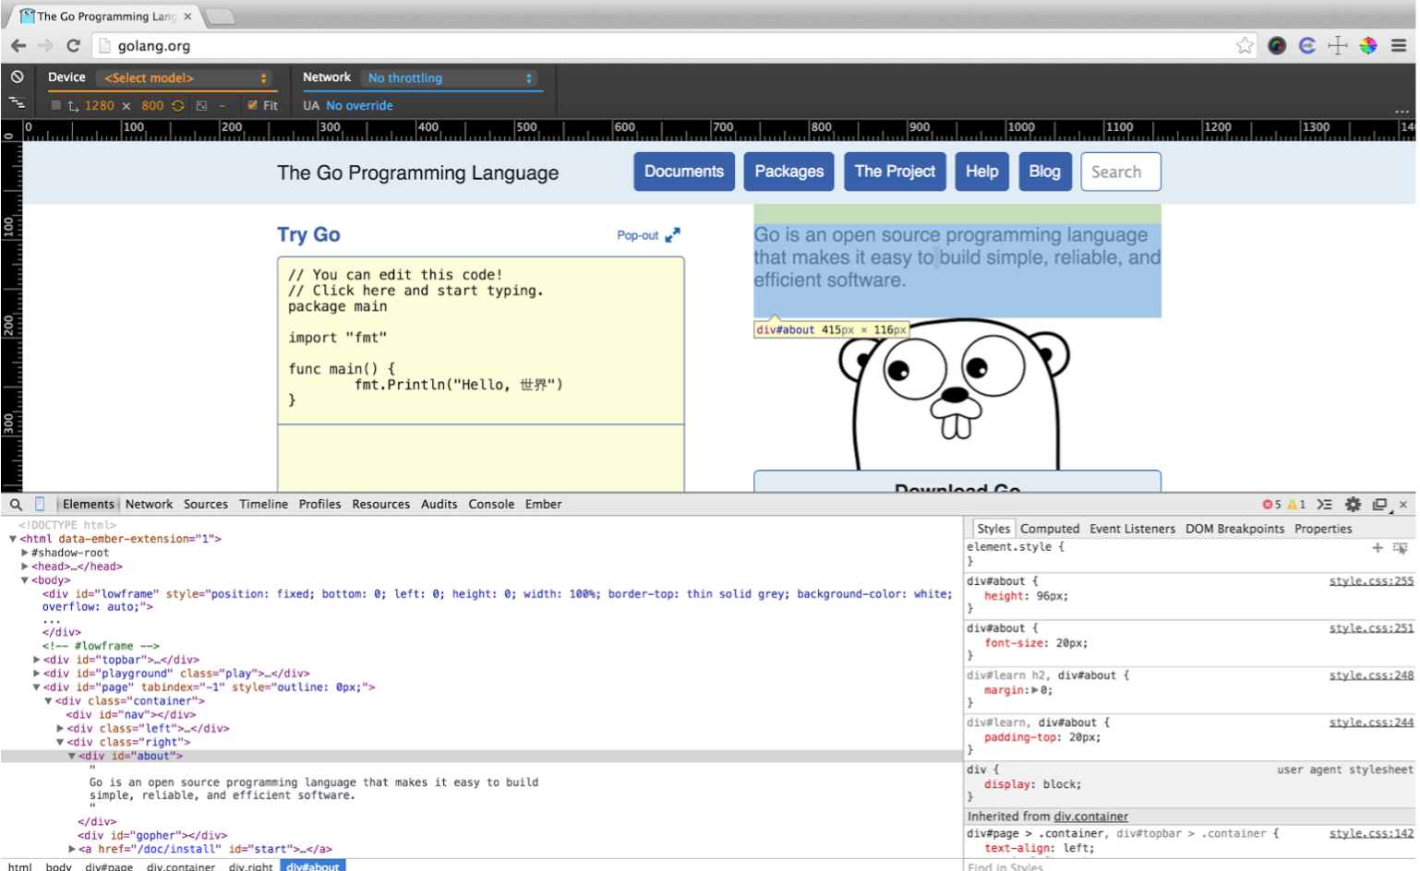
Task: Open the Timeline tab
Action: [x=263, y=505]
